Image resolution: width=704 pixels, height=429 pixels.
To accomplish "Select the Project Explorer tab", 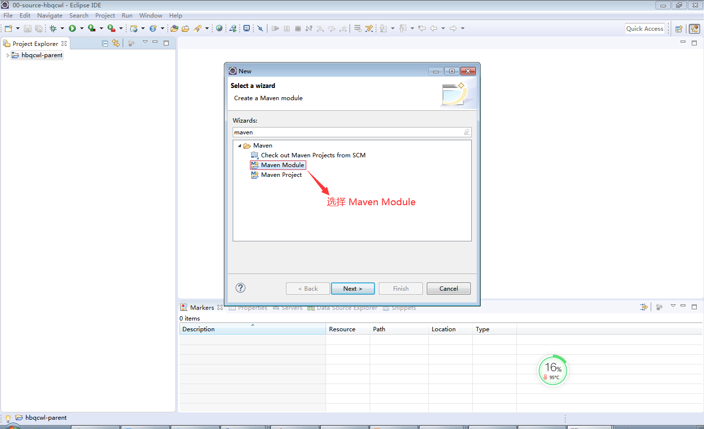I will (x=35, y=43).
